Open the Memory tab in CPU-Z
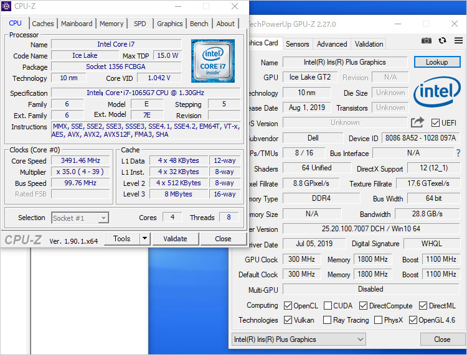Image resolution: width=467 pixels, height=355 pixels. (x=111, y=24)
